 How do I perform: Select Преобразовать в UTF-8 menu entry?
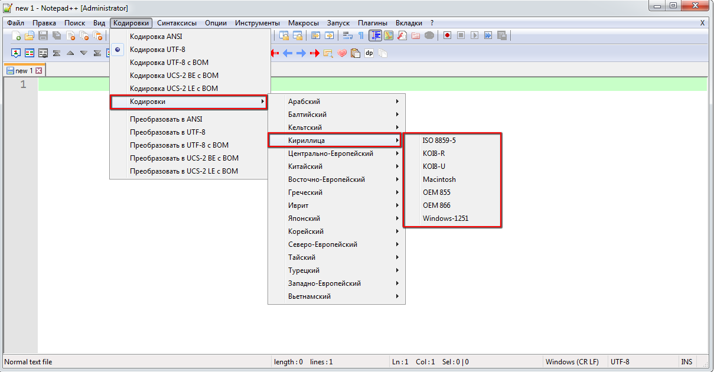click(190, 132)
